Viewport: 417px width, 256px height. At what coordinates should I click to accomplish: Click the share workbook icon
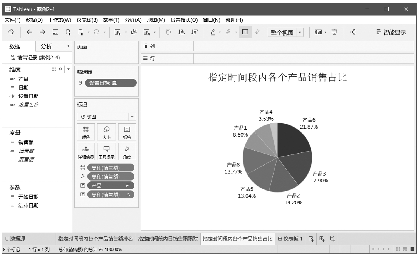point(353,32)
